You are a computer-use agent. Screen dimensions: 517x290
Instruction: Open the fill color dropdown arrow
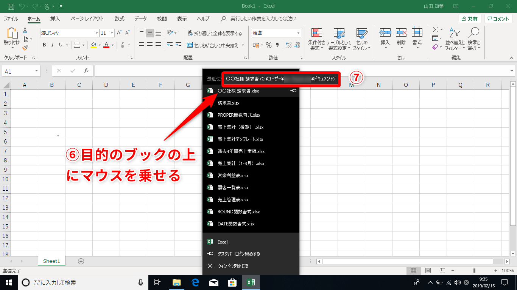[x=100, y=45]
